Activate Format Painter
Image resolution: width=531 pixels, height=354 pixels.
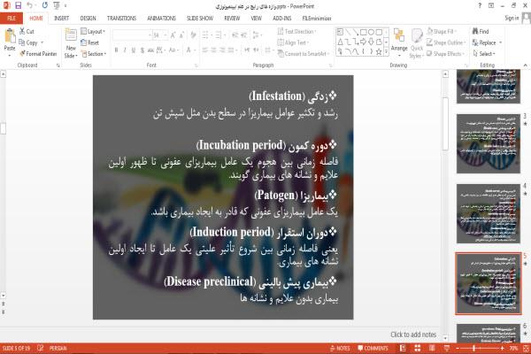pyautogui.click(x=38, y=54)
